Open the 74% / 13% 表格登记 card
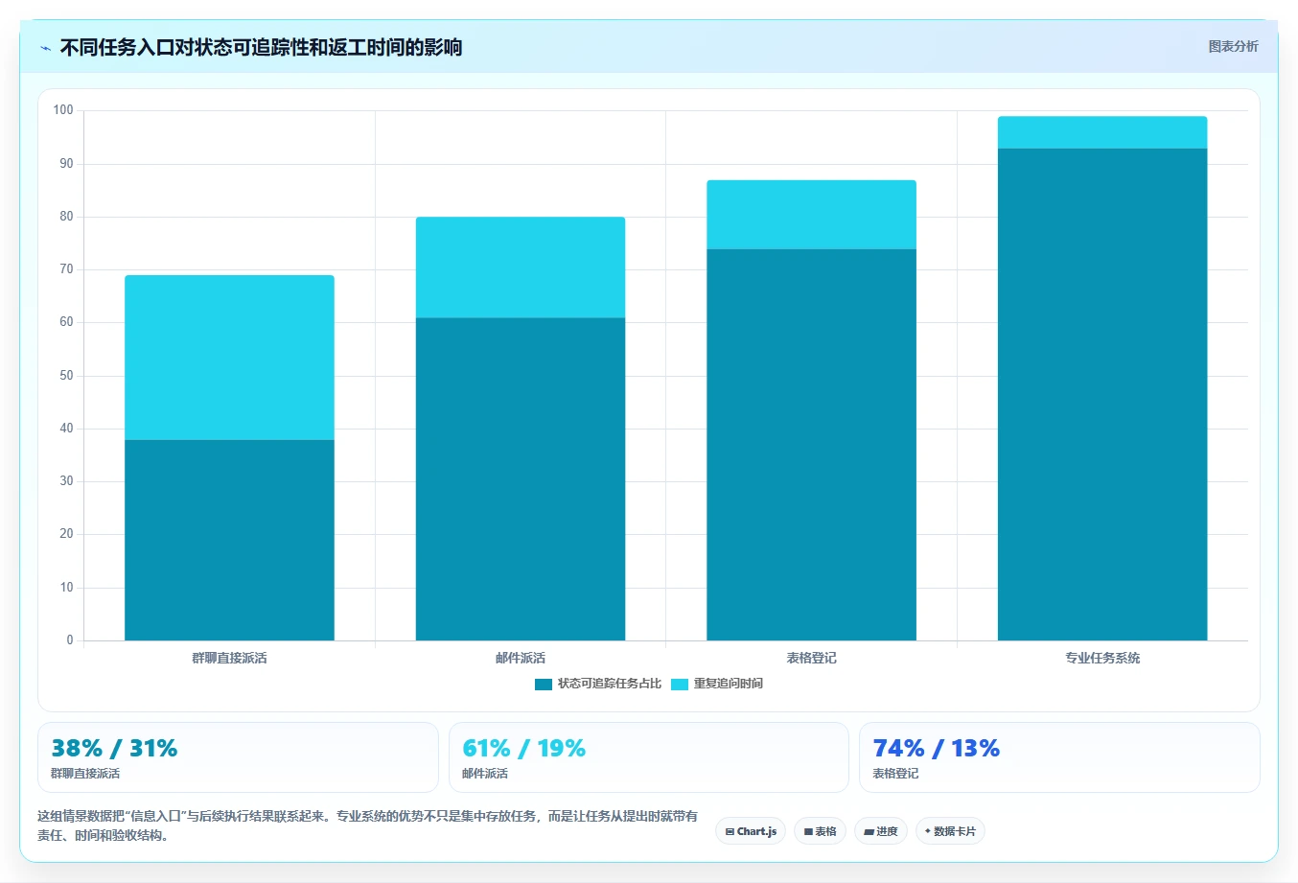1298x883 pixels. (1059, 757)
